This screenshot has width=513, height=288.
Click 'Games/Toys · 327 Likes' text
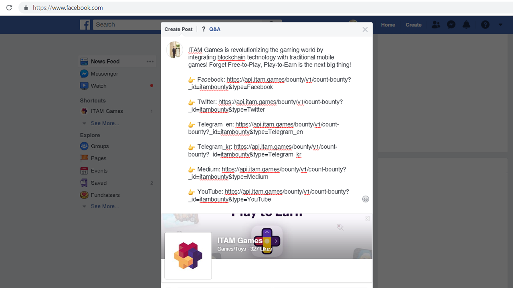coord(244,249)
